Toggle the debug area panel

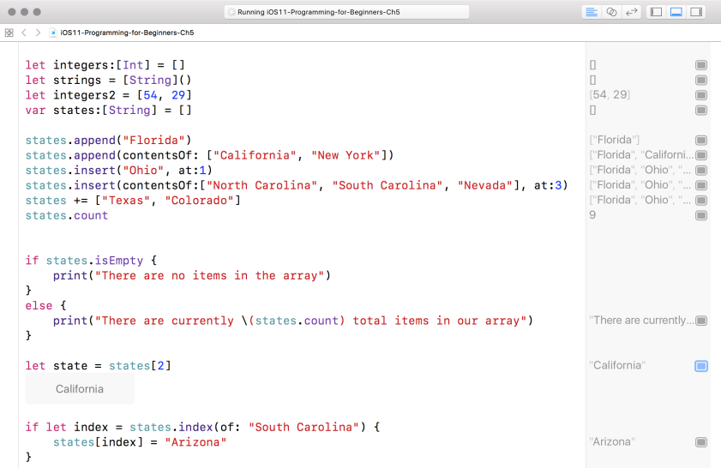[676, 12]
